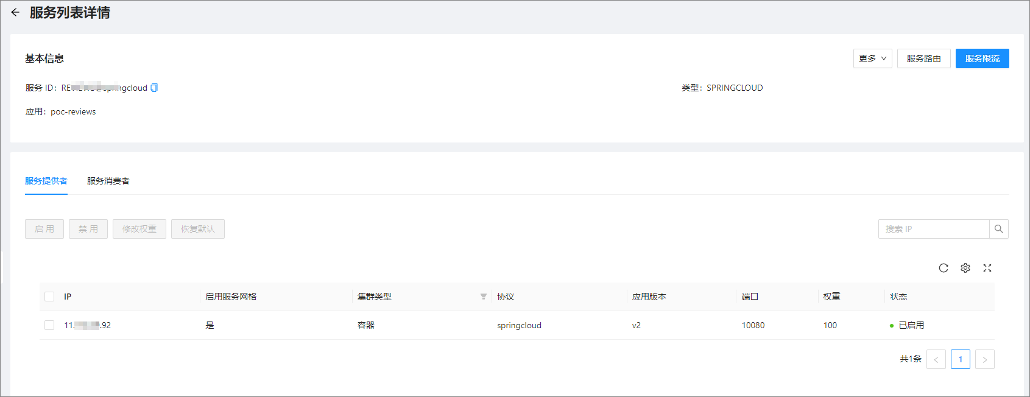Screen dimensions: 1030x397
Task: Switch to 服务提供者 tab
Action: pos(46,181)
